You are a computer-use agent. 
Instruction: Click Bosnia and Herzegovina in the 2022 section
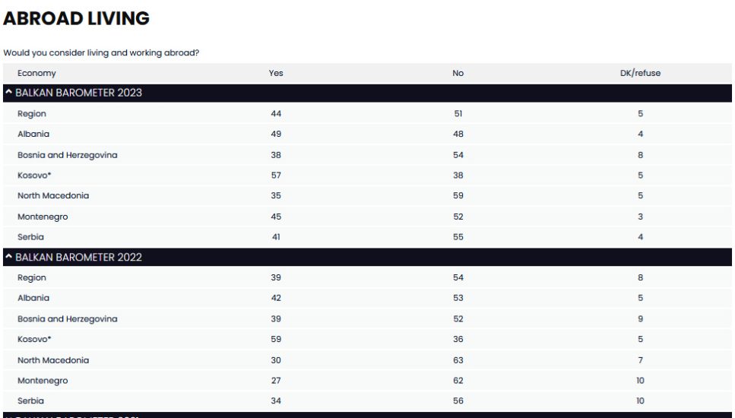68,319
